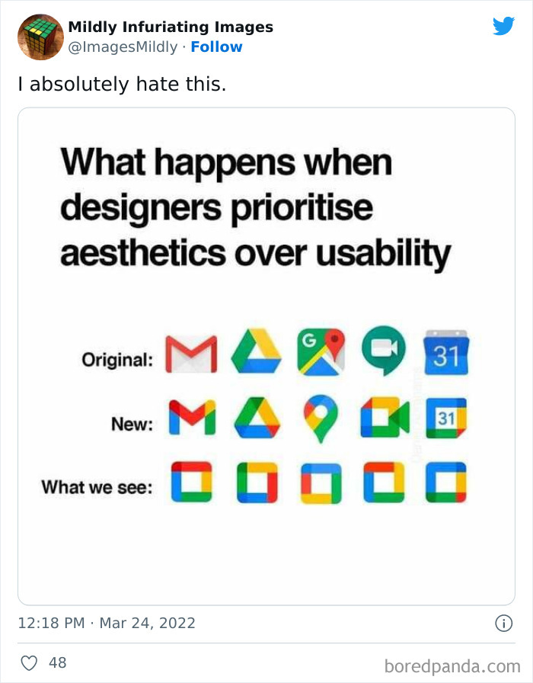Open the 12:18 PM Mar 24, 2022 timestamp

click(107, 623)
